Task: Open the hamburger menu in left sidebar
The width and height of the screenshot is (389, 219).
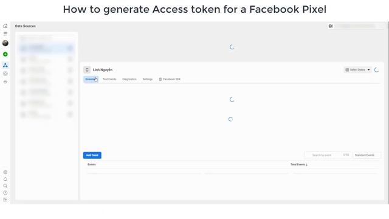Action: click(5, 34)
